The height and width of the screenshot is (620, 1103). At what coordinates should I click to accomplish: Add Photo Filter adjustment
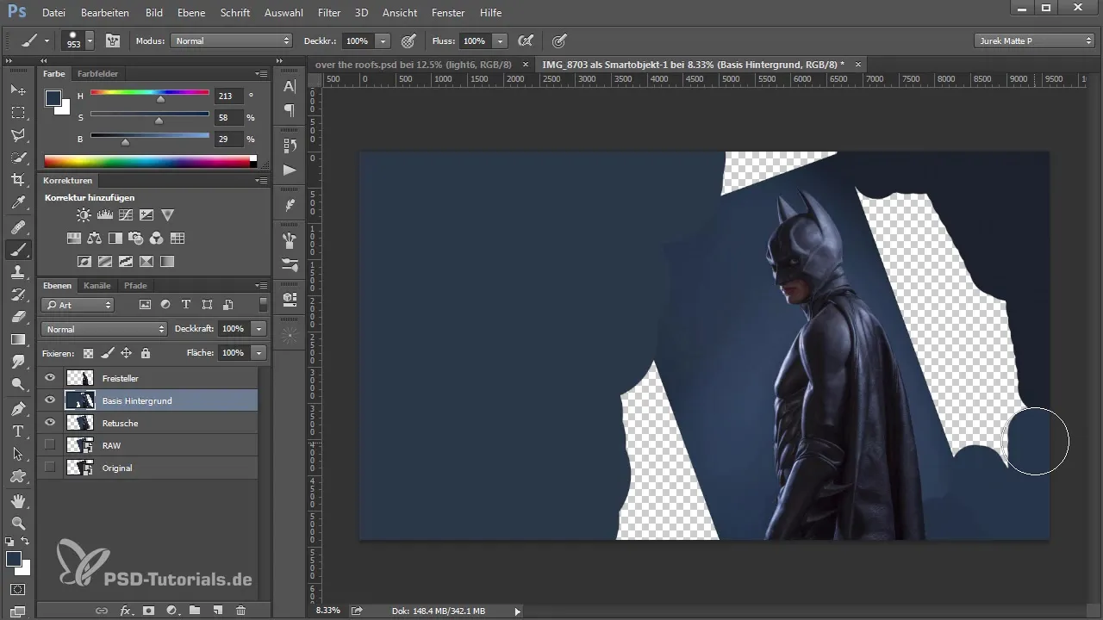pos(136,239)
